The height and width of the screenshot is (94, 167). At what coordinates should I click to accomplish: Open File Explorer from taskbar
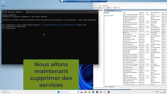89,92
